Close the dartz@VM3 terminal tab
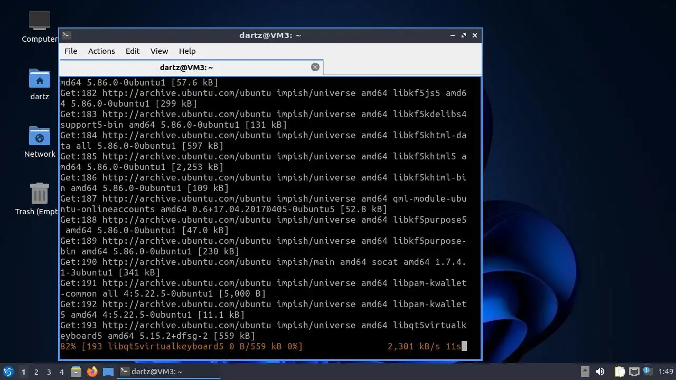676x380 pixels. click(315, 67)
